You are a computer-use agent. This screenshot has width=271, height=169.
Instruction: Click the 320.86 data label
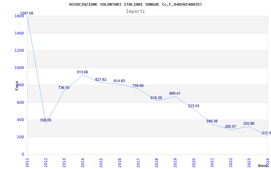tap(249, 123)
